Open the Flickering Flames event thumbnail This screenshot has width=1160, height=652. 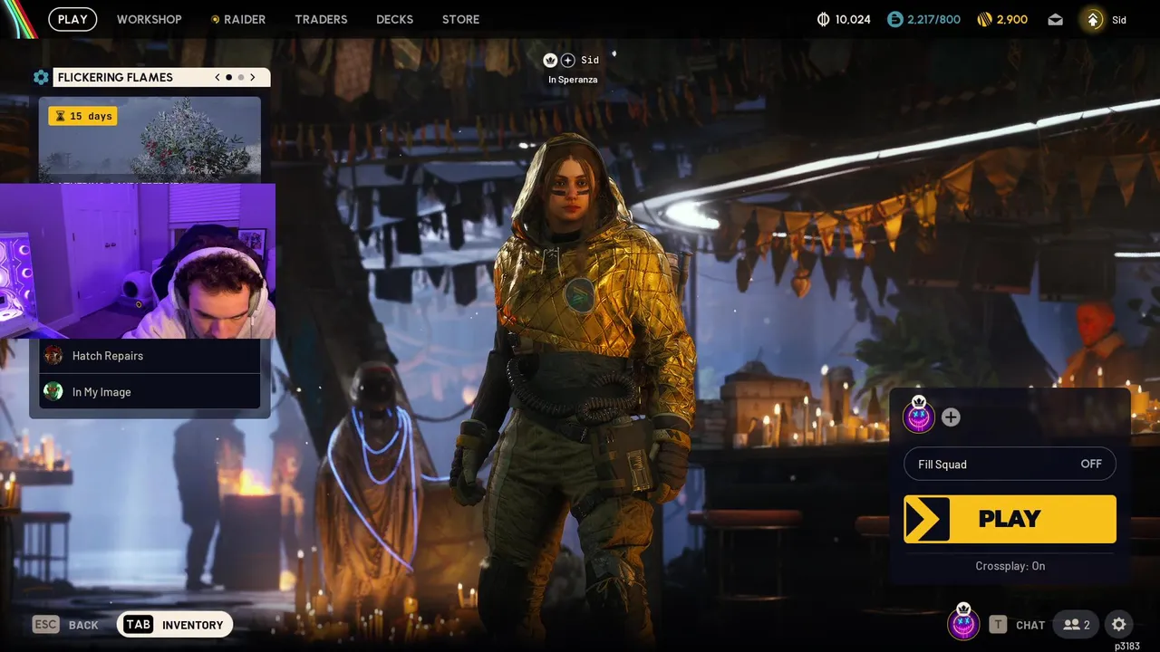[x=150, y=140]
